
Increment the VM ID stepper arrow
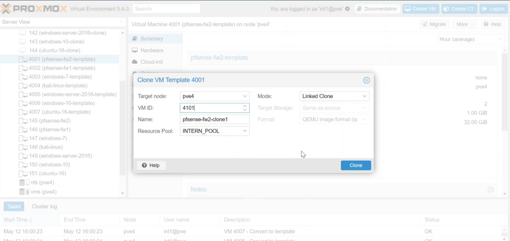(x=245, y=106)
